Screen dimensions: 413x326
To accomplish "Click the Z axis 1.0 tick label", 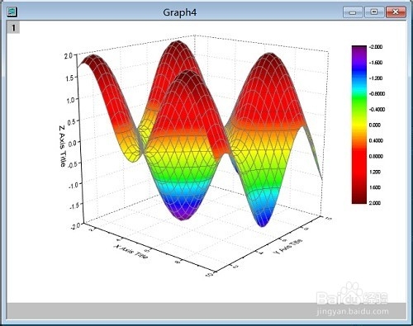I will [70, 100].
